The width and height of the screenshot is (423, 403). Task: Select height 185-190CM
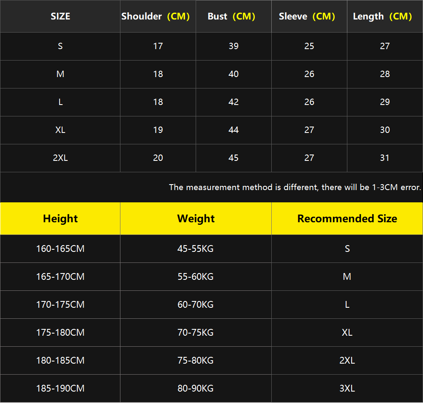60,389
